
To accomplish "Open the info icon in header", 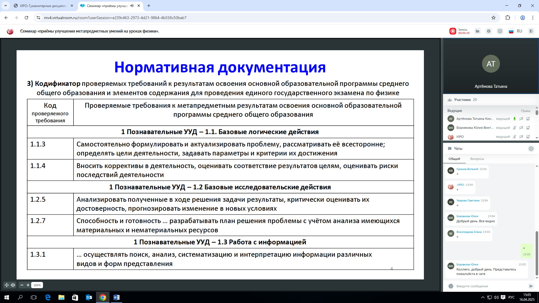I will click(x=489, y=31).
